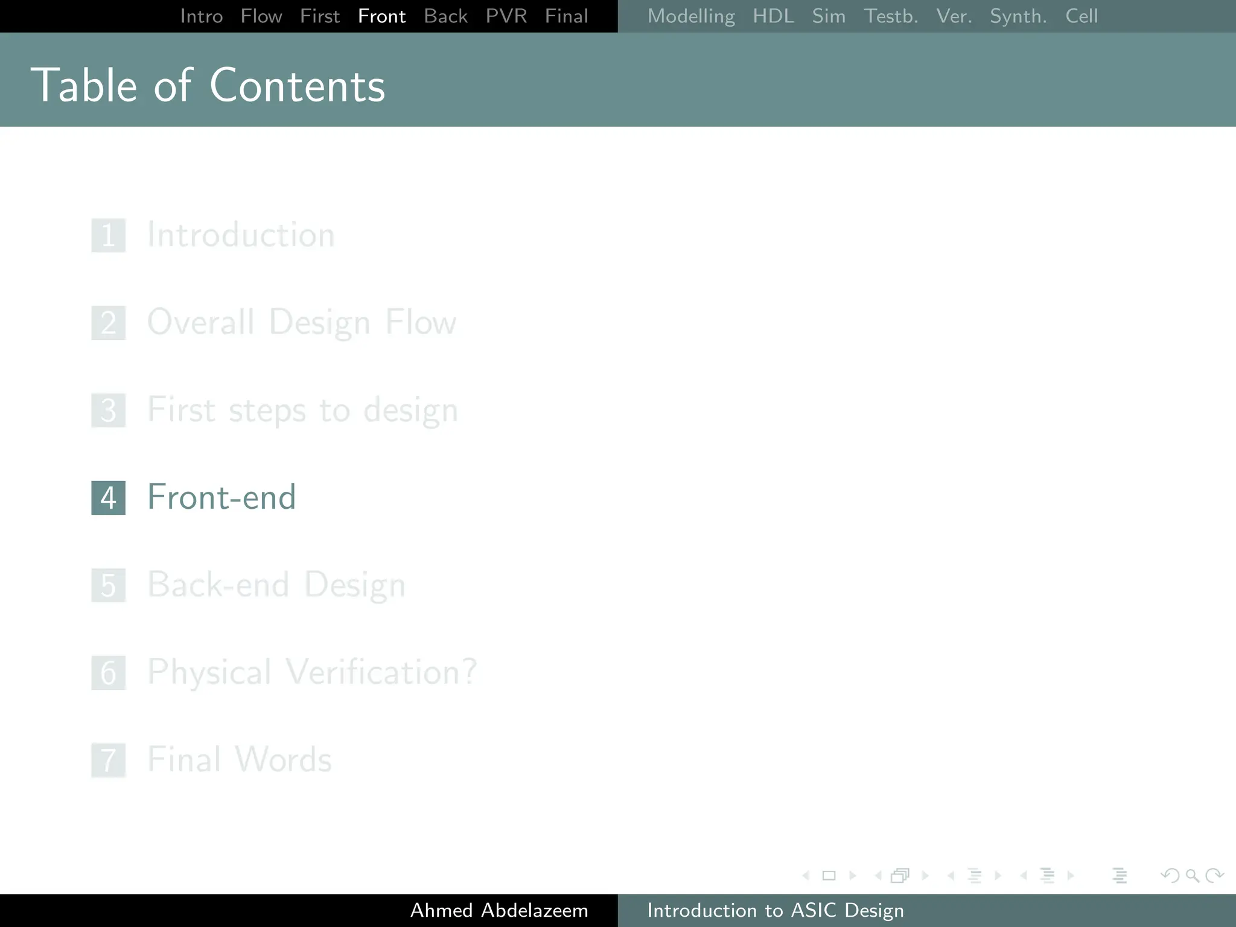
Task: Go to next section arrow
Action: [x=1071, y=875]
